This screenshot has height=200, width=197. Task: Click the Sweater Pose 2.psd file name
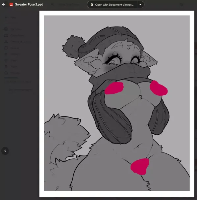pos(29,5)
